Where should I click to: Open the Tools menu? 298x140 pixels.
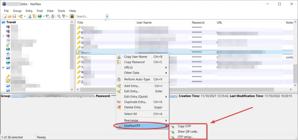point(61,11)
